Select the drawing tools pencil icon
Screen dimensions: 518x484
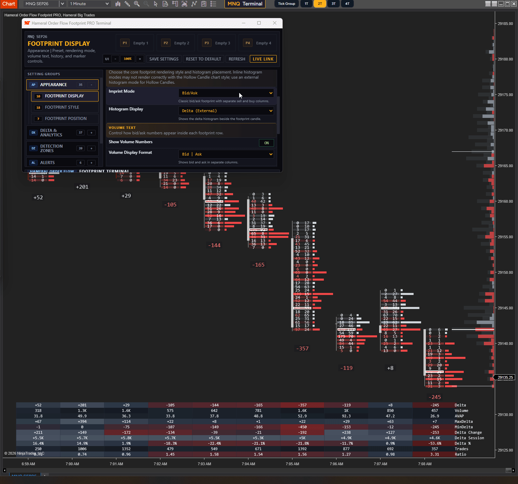(127, 4)
